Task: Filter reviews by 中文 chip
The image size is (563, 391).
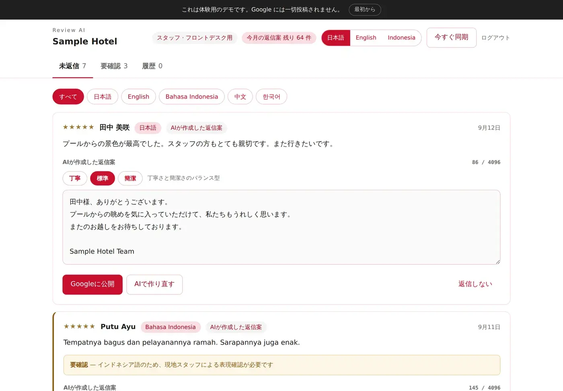Action: tap(240, 97)
